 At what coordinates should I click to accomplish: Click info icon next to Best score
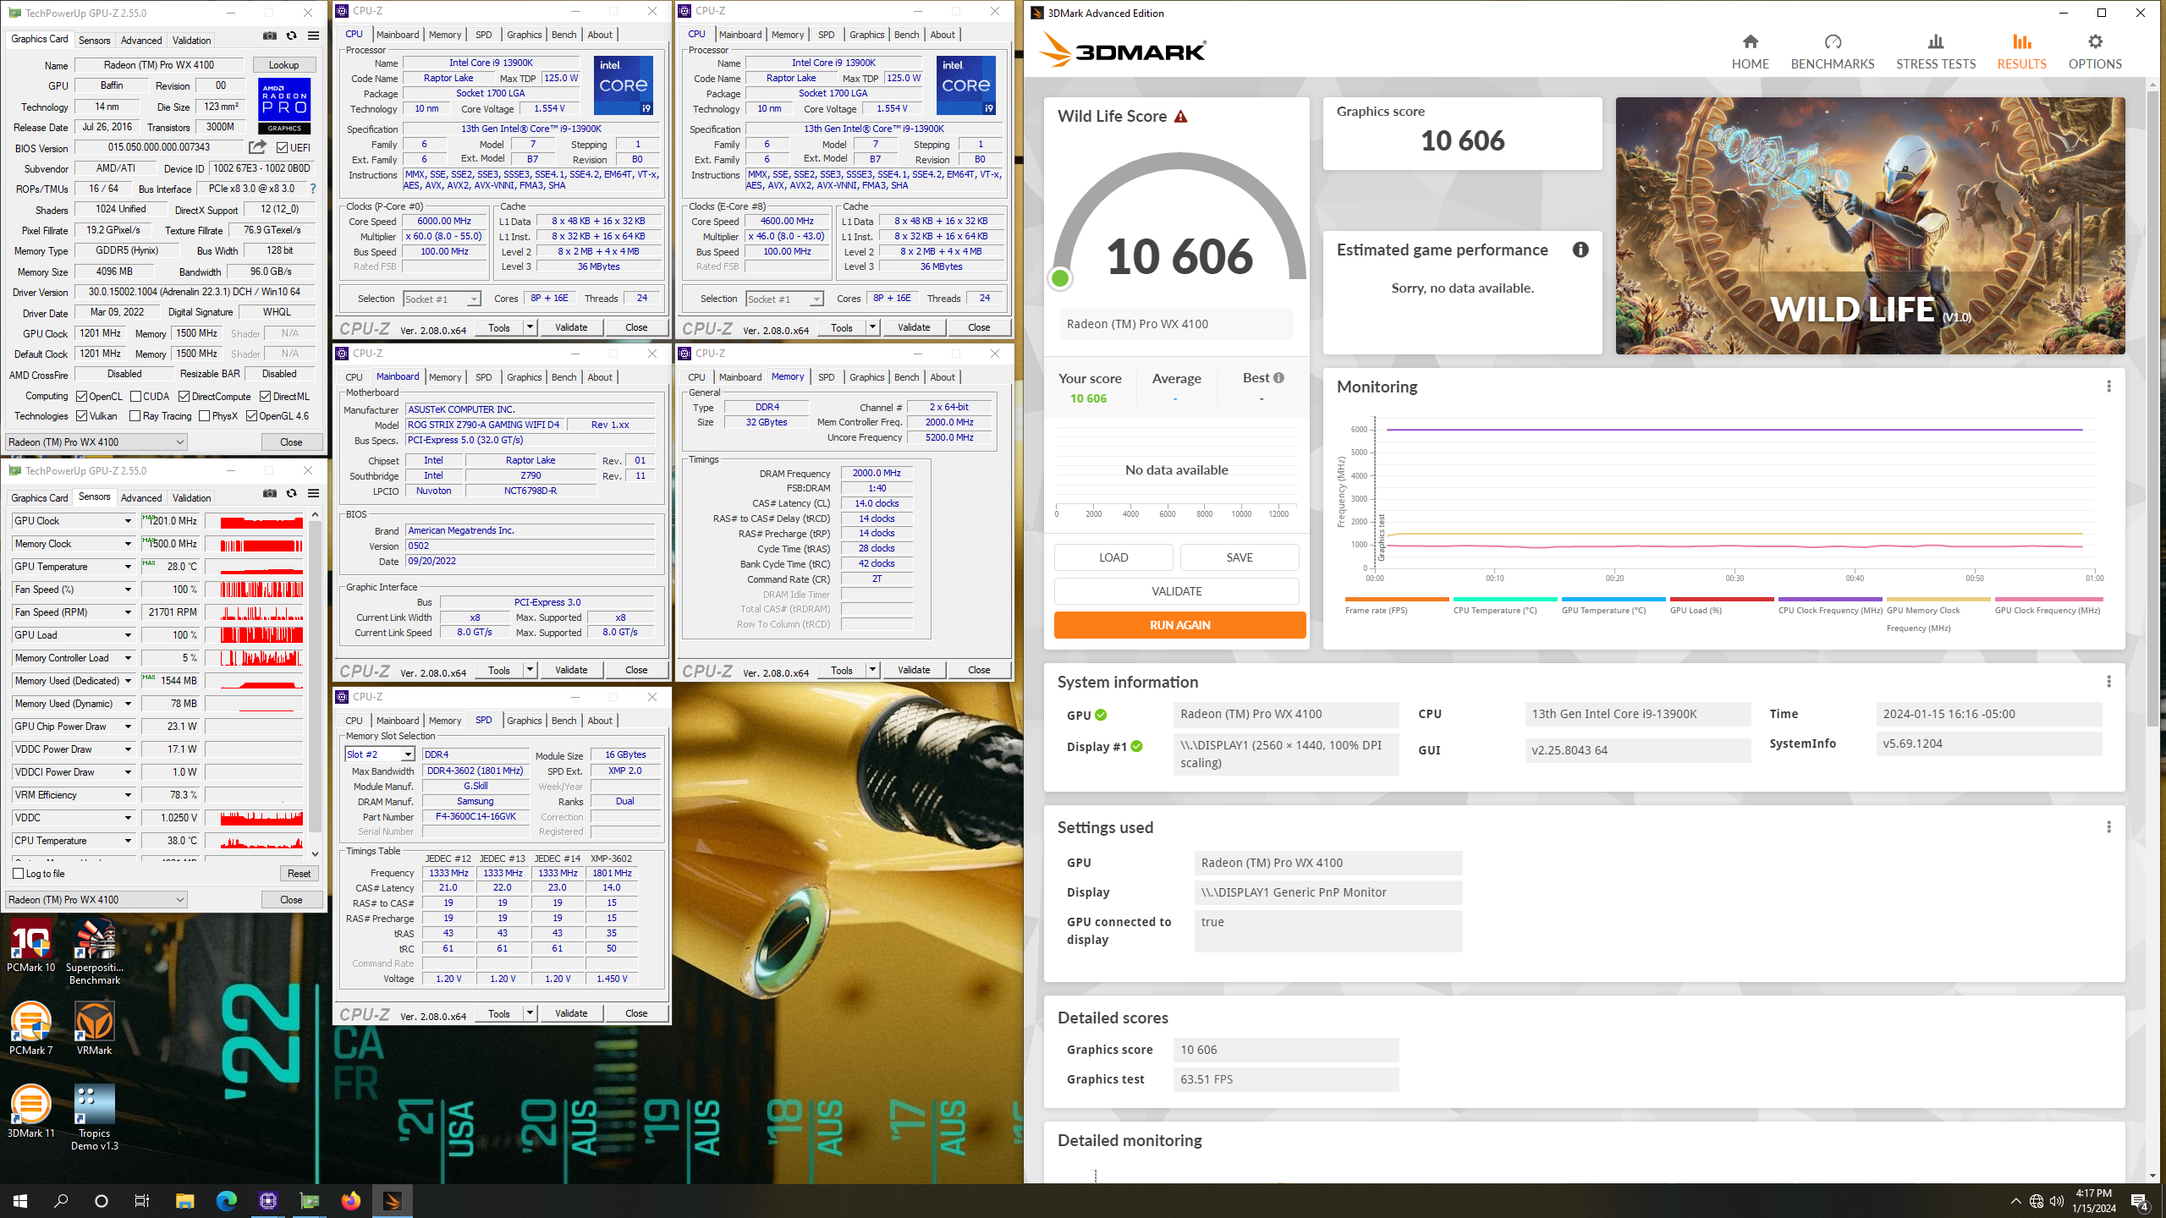pos(1278,378)
